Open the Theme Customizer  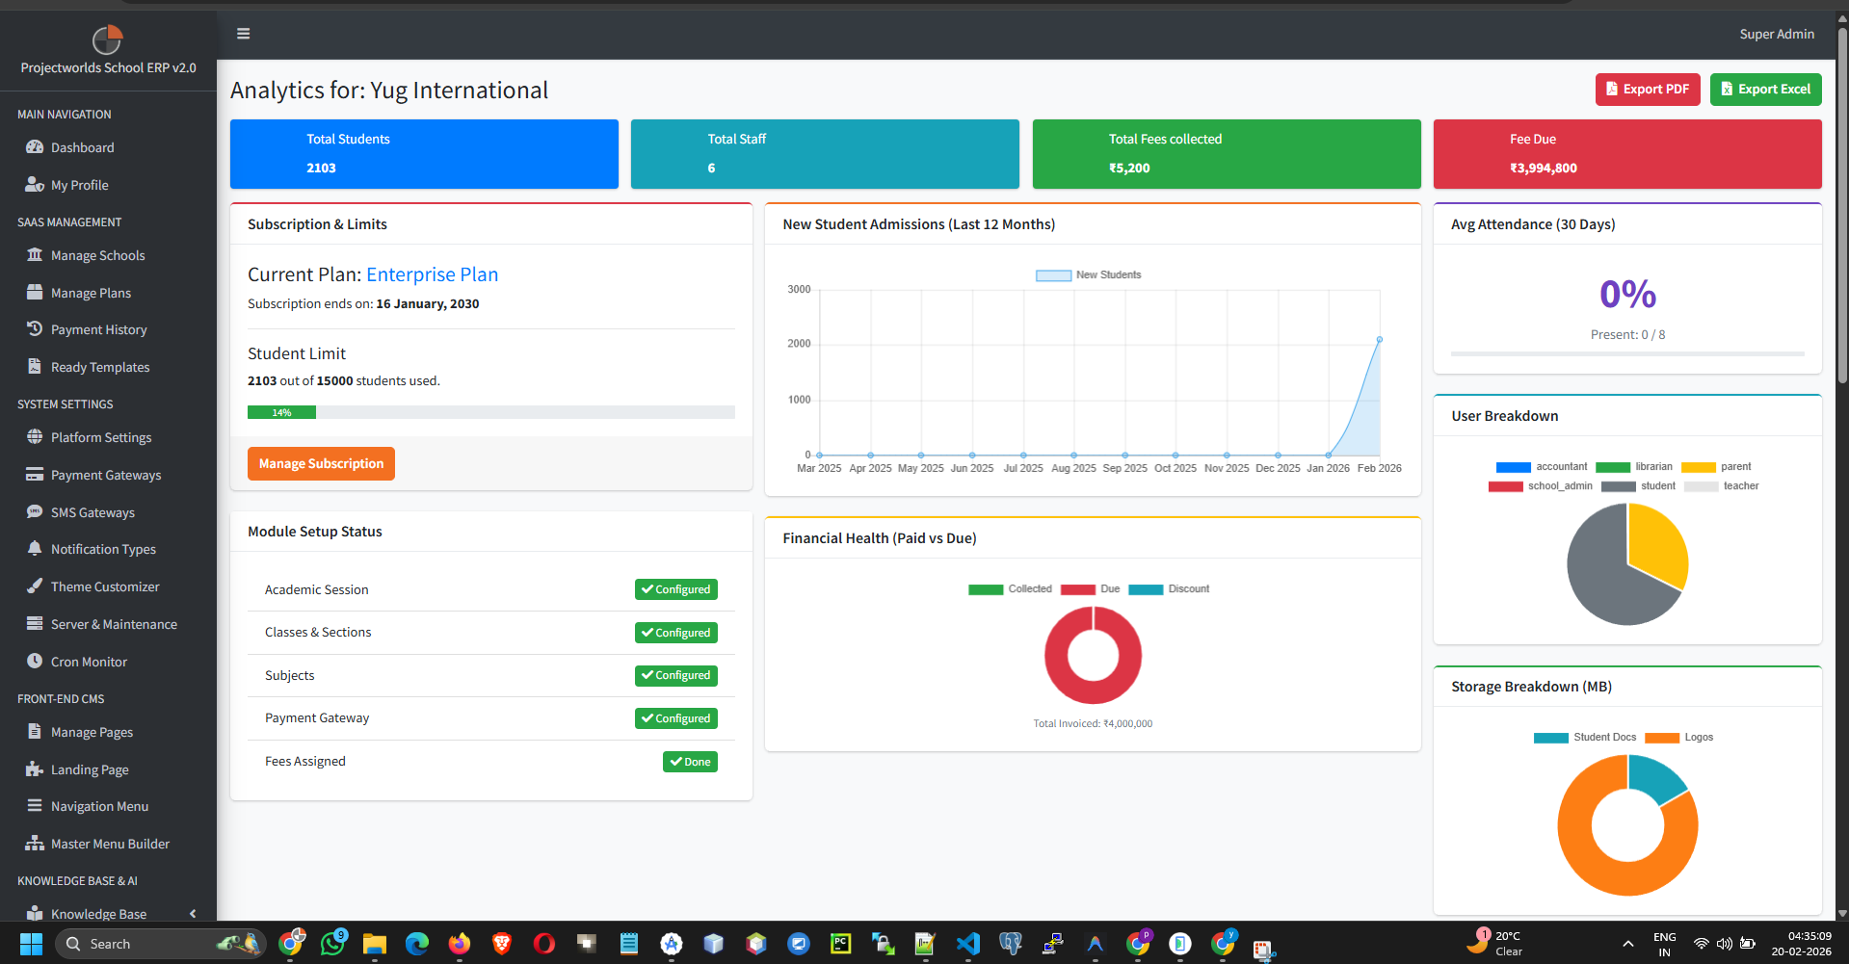pos(105,586)
